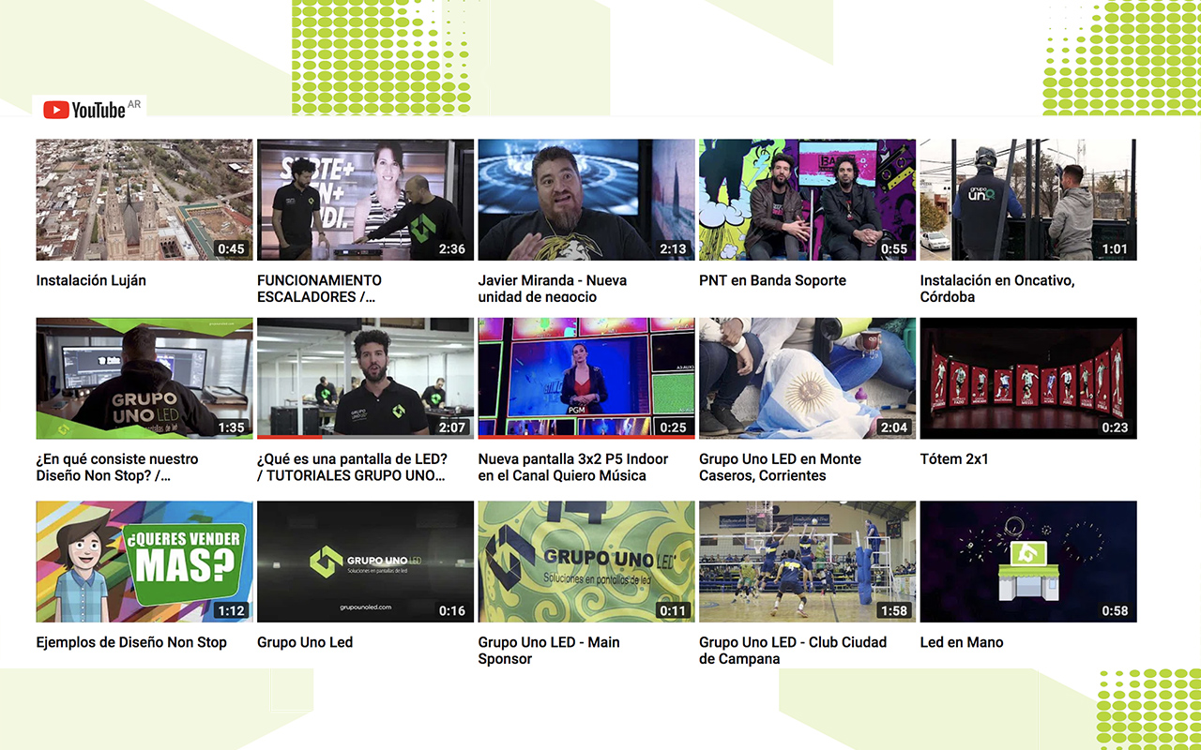Click the Instalación en Oncativo, Córdoba title

click(x=997, y=289)
